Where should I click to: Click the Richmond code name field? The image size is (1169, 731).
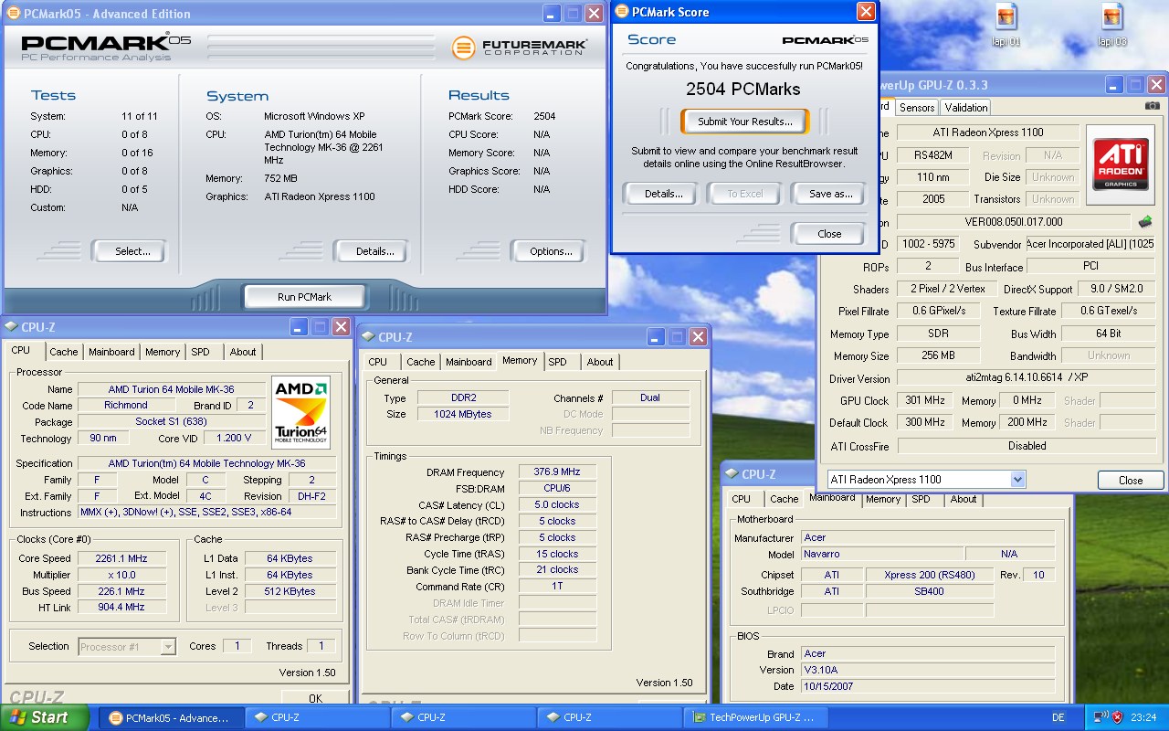(126, 406)
